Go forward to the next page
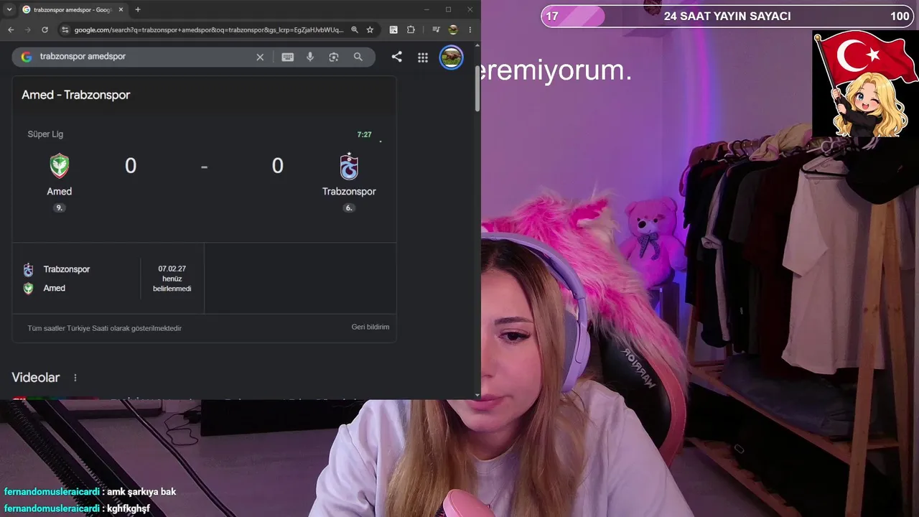919x517 pixels. tap(28, 29)
